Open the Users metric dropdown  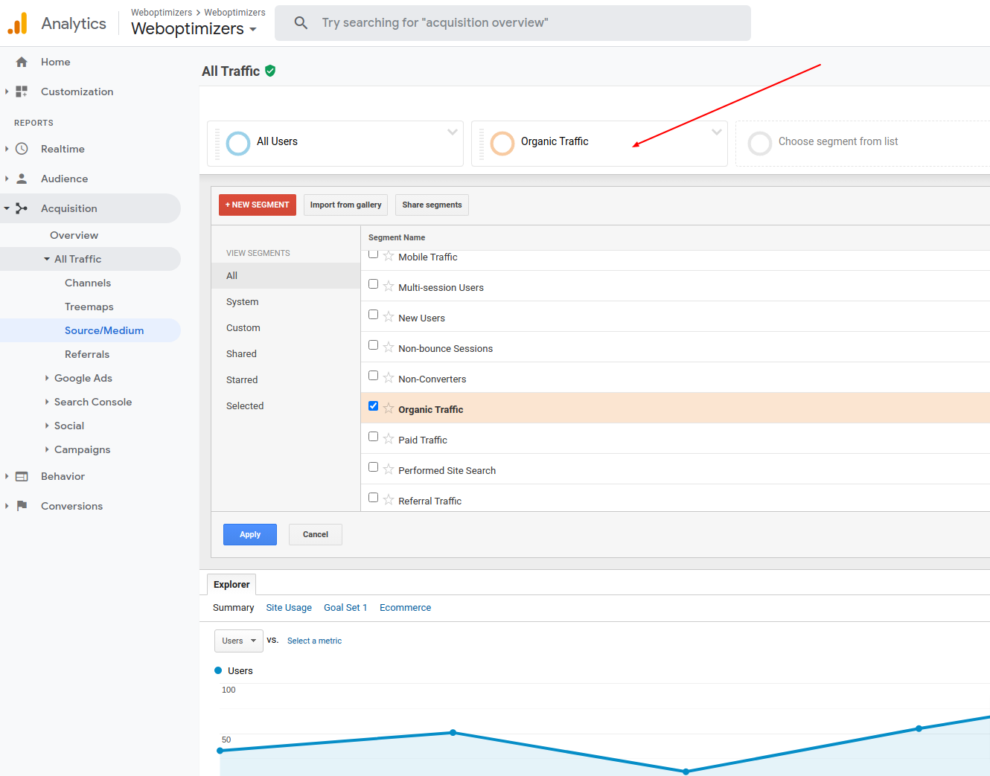[238, 641]
